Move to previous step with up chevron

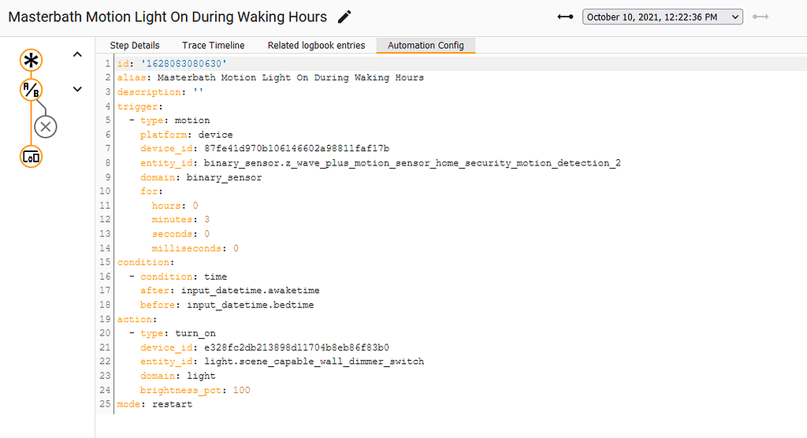pos(77,54)
